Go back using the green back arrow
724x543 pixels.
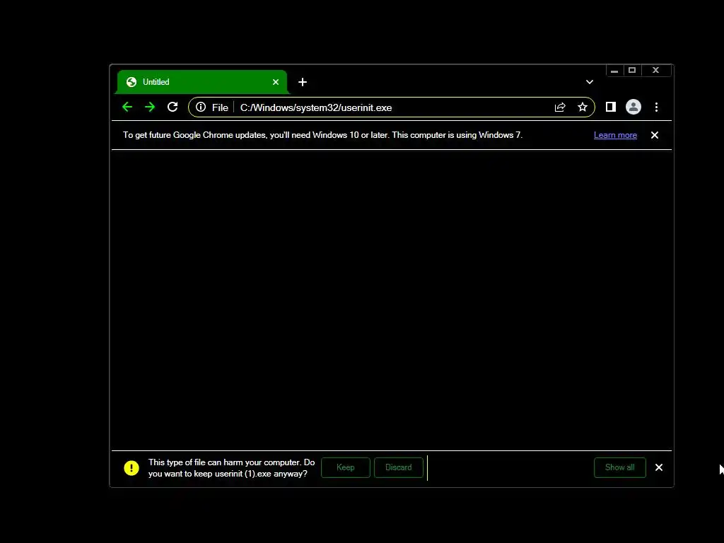point(127,107)
